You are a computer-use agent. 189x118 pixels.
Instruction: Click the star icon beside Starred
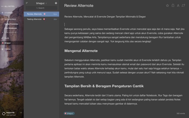[x=2, y=13]
